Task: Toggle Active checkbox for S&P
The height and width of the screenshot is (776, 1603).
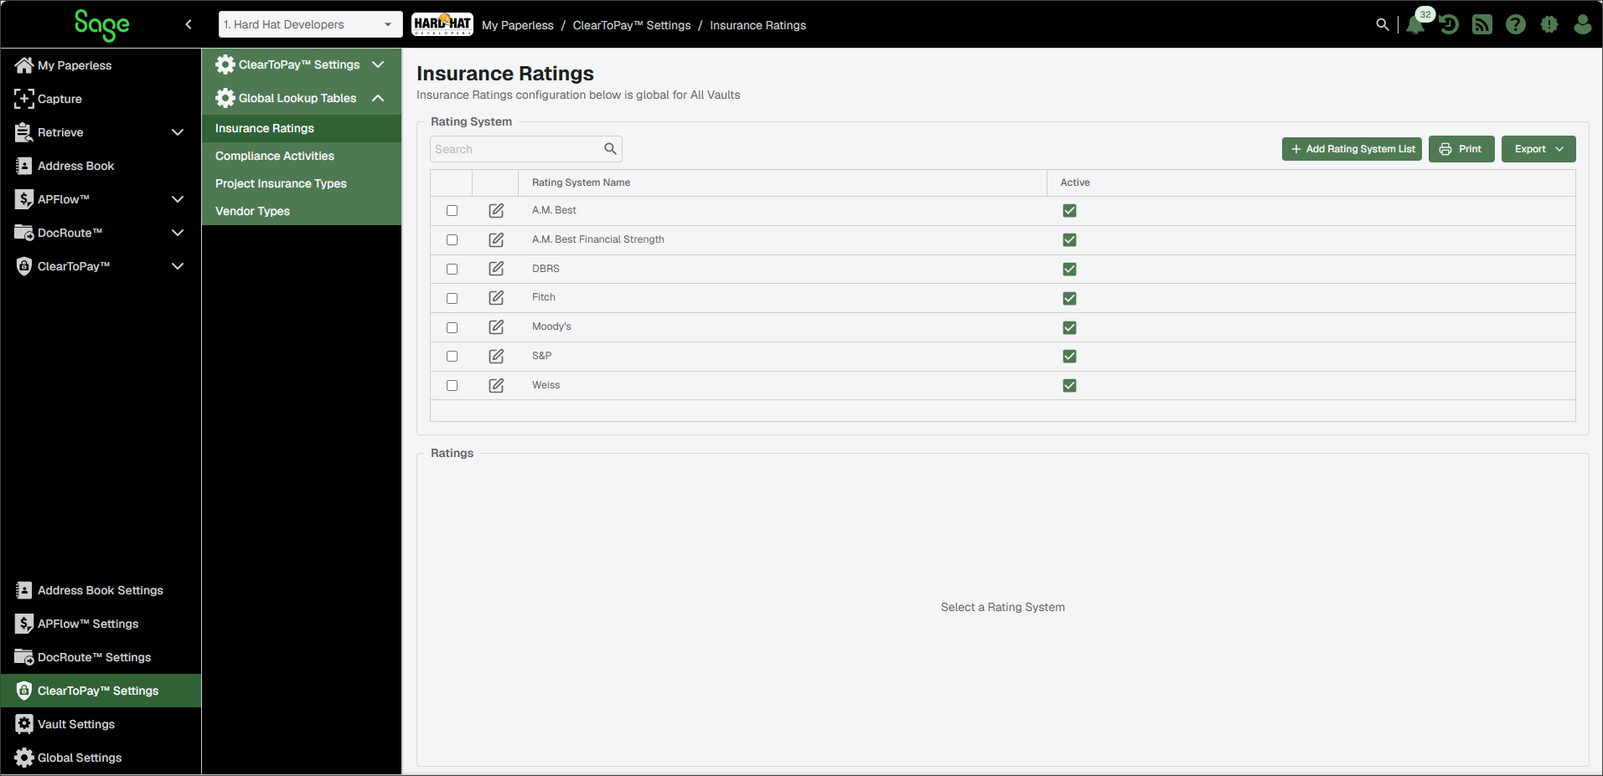Action: (1069, 357)
